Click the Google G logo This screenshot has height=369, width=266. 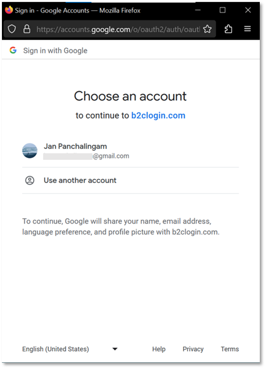pos(13,50)
